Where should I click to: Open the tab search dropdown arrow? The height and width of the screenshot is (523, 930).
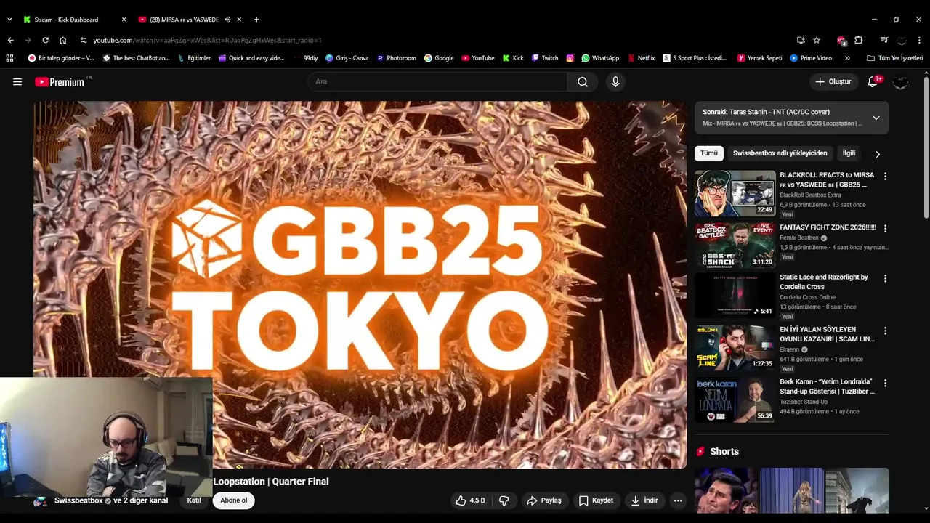[x=9, y=20]
